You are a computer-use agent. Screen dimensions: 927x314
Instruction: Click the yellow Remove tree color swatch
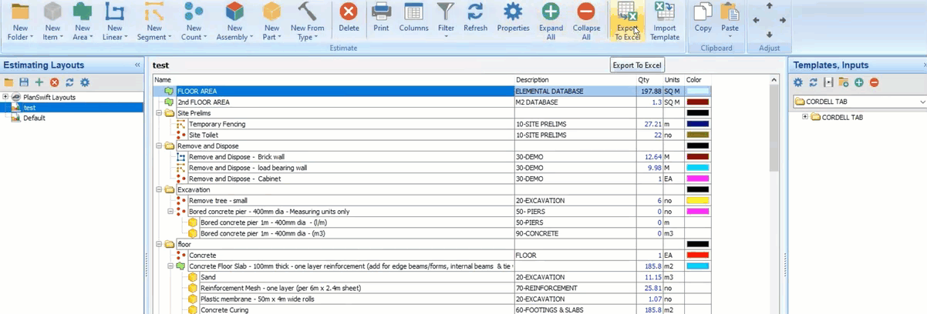point(698,200)
